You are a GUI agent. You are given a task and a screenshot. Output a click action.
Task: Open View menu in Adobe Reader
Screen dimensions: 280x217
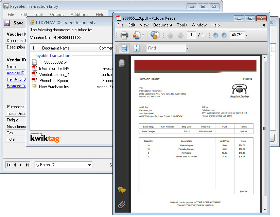[x=144, y=25]
